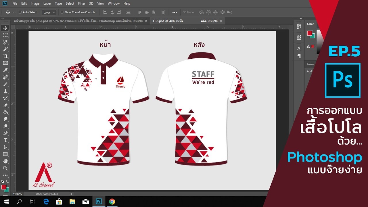This screenshot has width=368, height=207.
Task: Open the Character panel icon
Action: pos(299,49)
